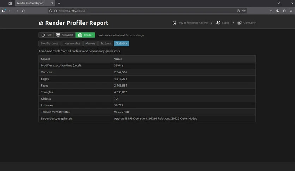Click the Approx 48199 Operations value text
Screen dimensions: 295x171
[155, 119]
